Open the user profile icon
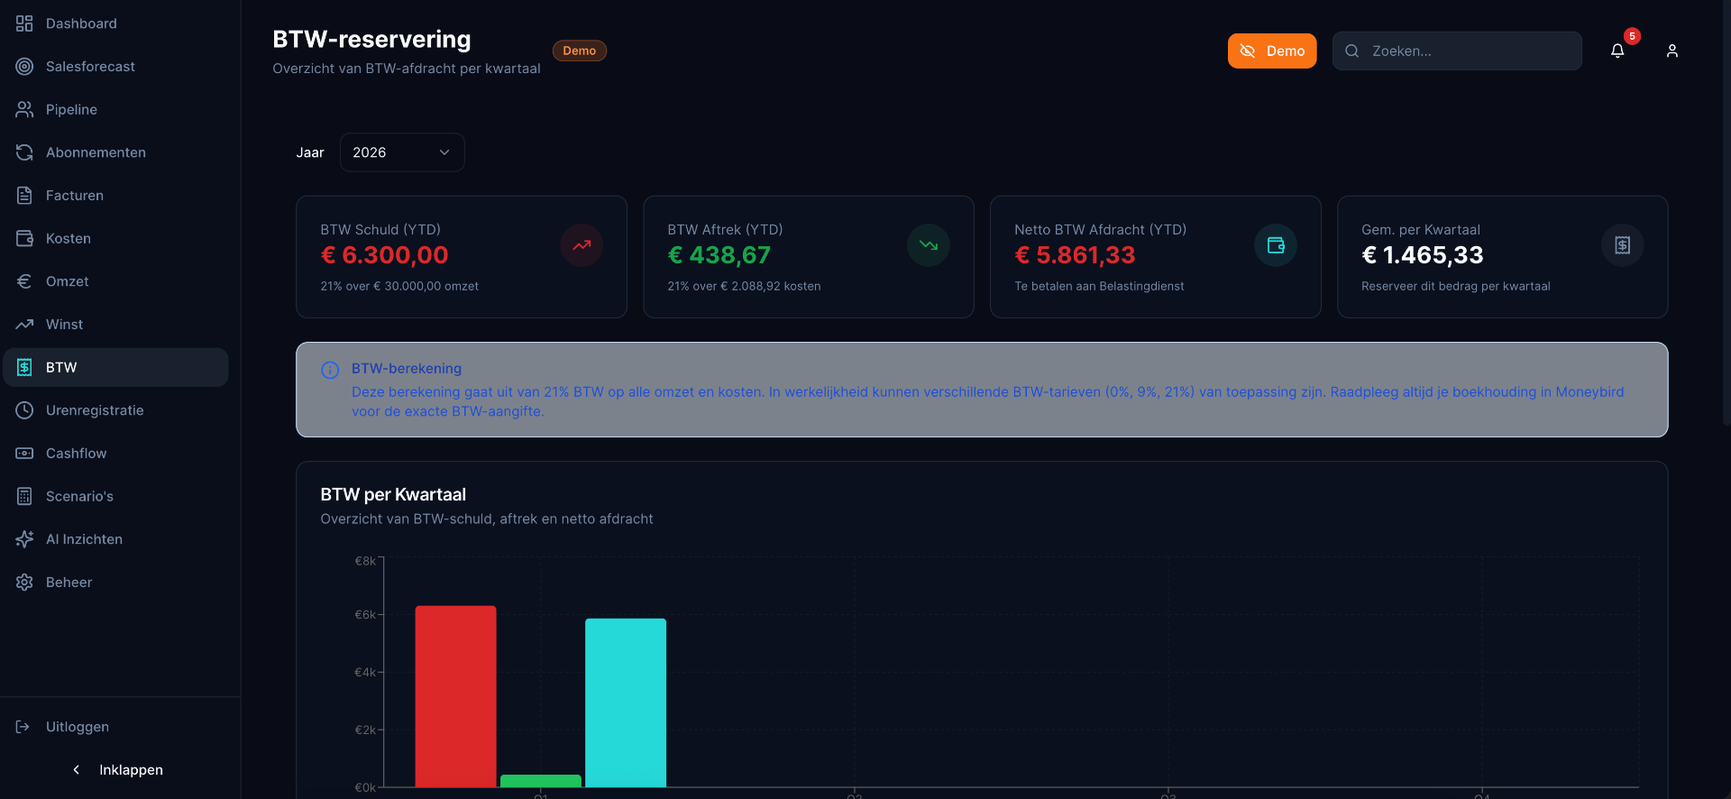Screen dimensions: 1731x799 point(1672,51)
